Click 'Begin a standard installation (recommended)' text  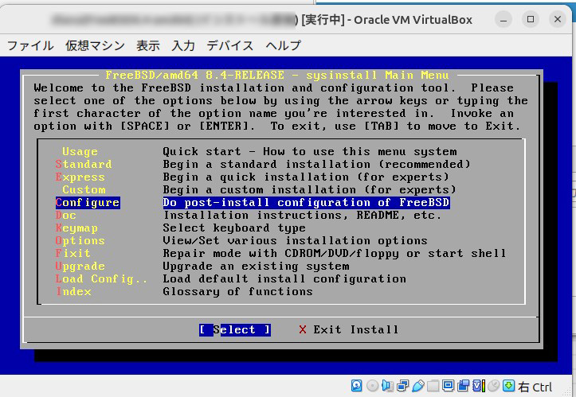coord(316,164)
